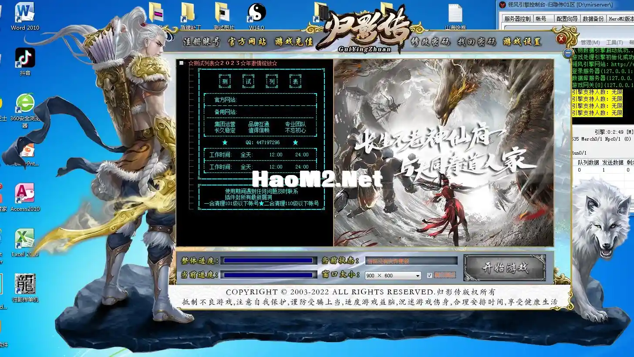Click 找回密码 in launcher header
Screen dimensions: 634x357
click(x=476, y=42)
